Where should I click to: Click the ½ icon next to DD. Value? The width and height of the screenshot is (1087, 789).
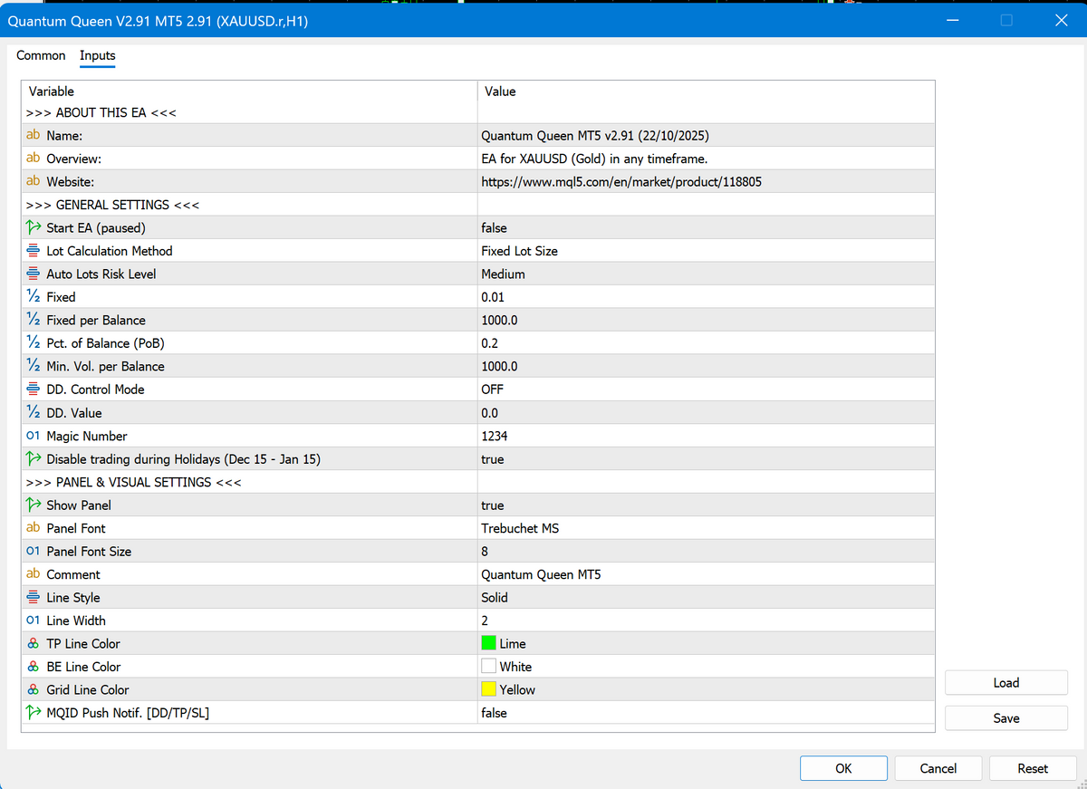[34, 412]
